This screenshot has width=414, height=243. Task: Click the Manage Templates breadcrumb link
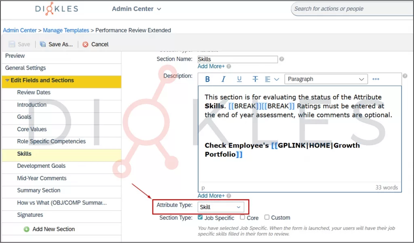click(66, 30)
